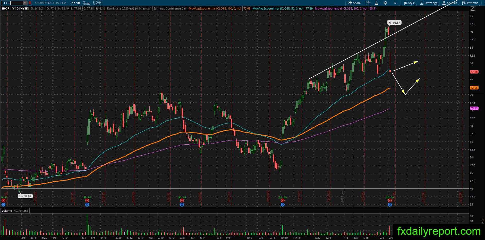Viewport: 485px width, 240px height.
Task: Click the 92.5 level on the price axis
Action: (473, 24)
